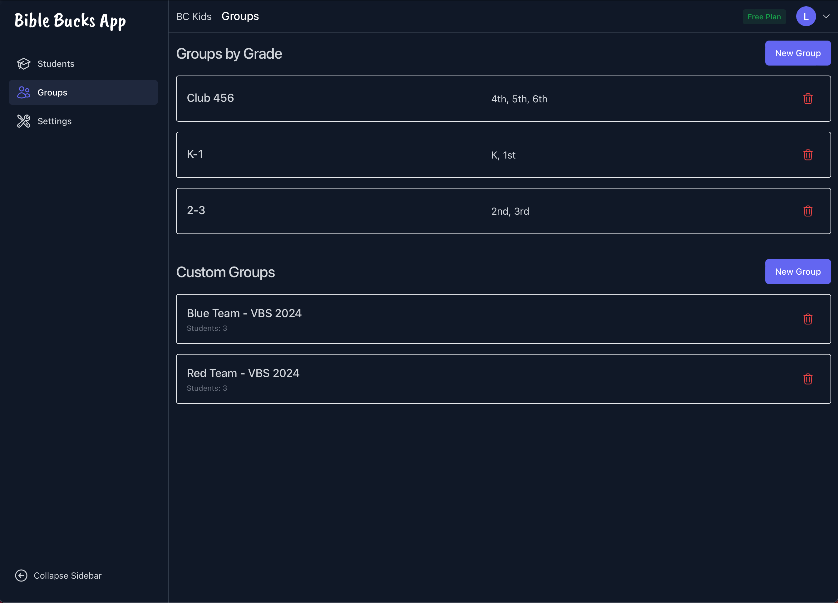Click BC Kids breadcrumb link
This screenshot has height=603, width=838.
coord(194,17)
